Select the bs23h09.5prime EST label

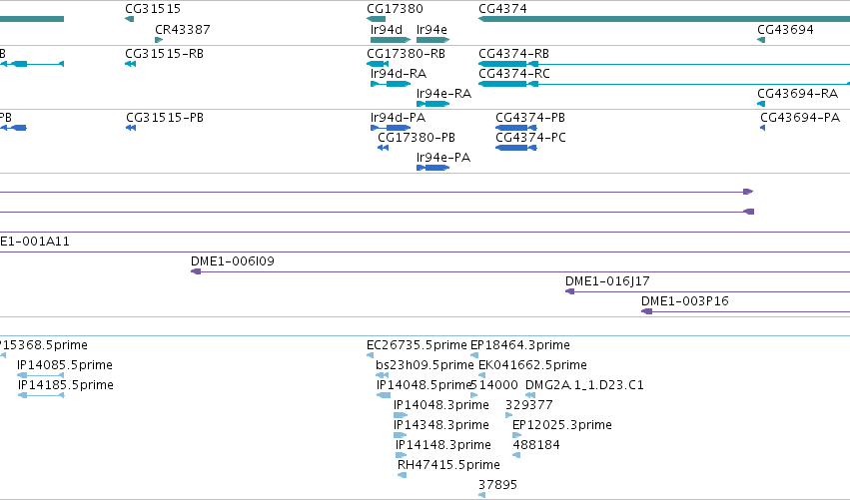tap(425, 365)
